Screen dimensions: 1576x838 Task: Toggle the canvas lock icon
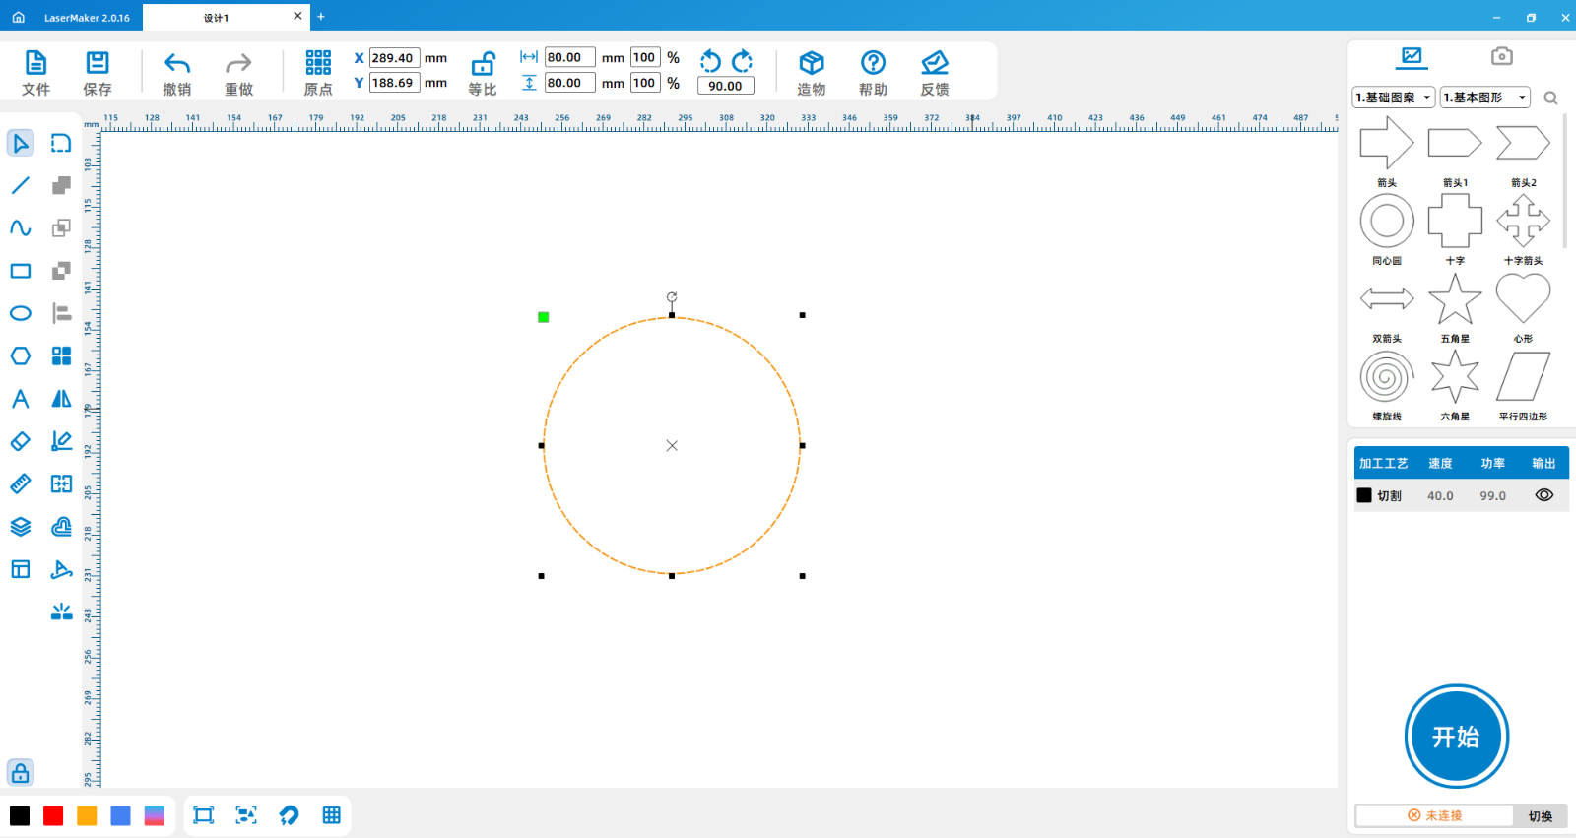21,773
